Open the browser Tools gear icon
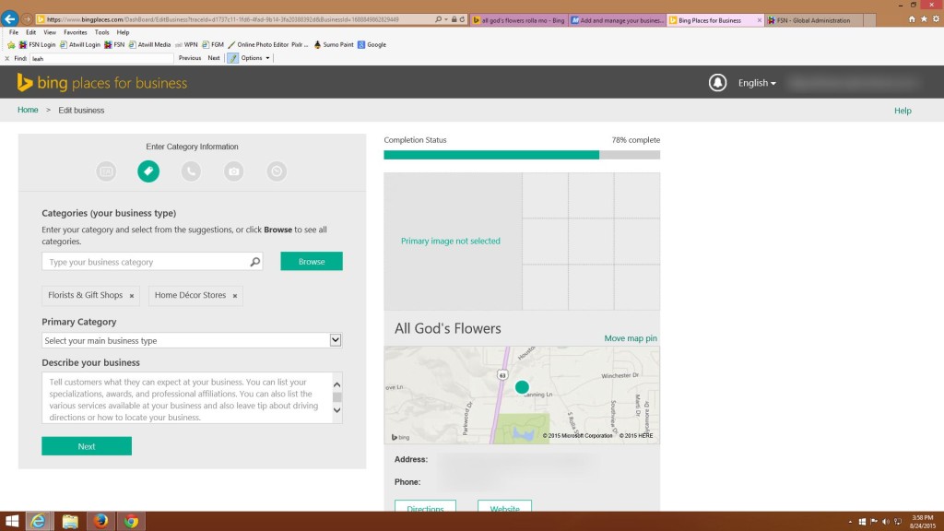The image size is (944, 531). point(936,19)
